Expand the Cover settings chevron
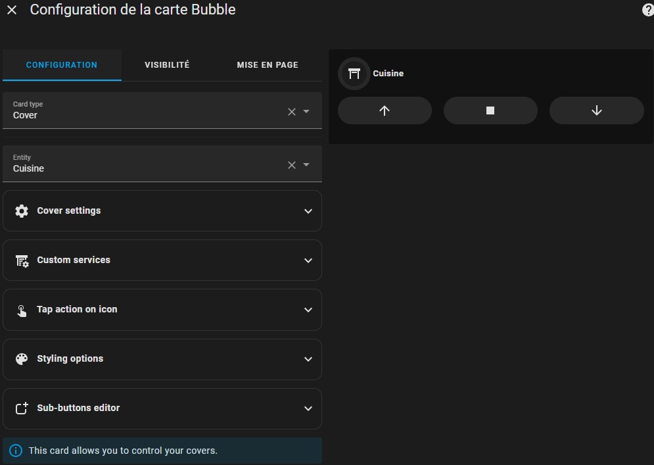This screenshot has width=654, height=465. tap(308, 211)
